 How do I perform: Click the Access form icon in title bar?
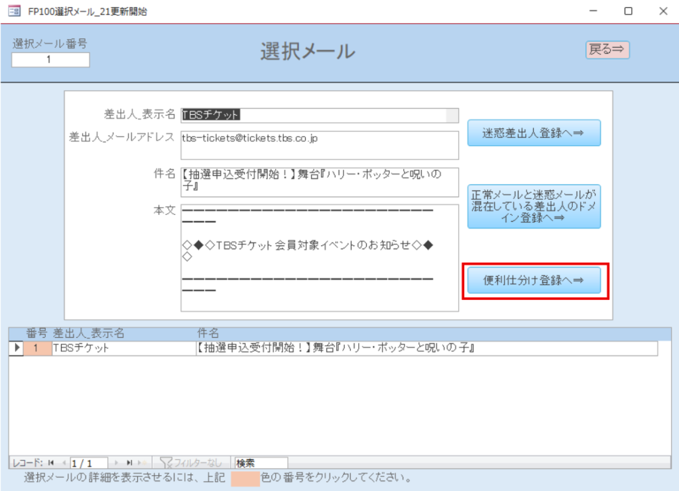pyautogui.click(x=13, y=11)
